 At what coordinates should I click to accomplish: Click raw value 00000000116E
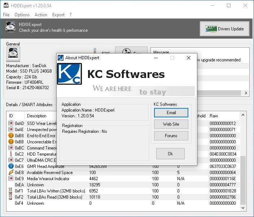[x=223, y=179]
